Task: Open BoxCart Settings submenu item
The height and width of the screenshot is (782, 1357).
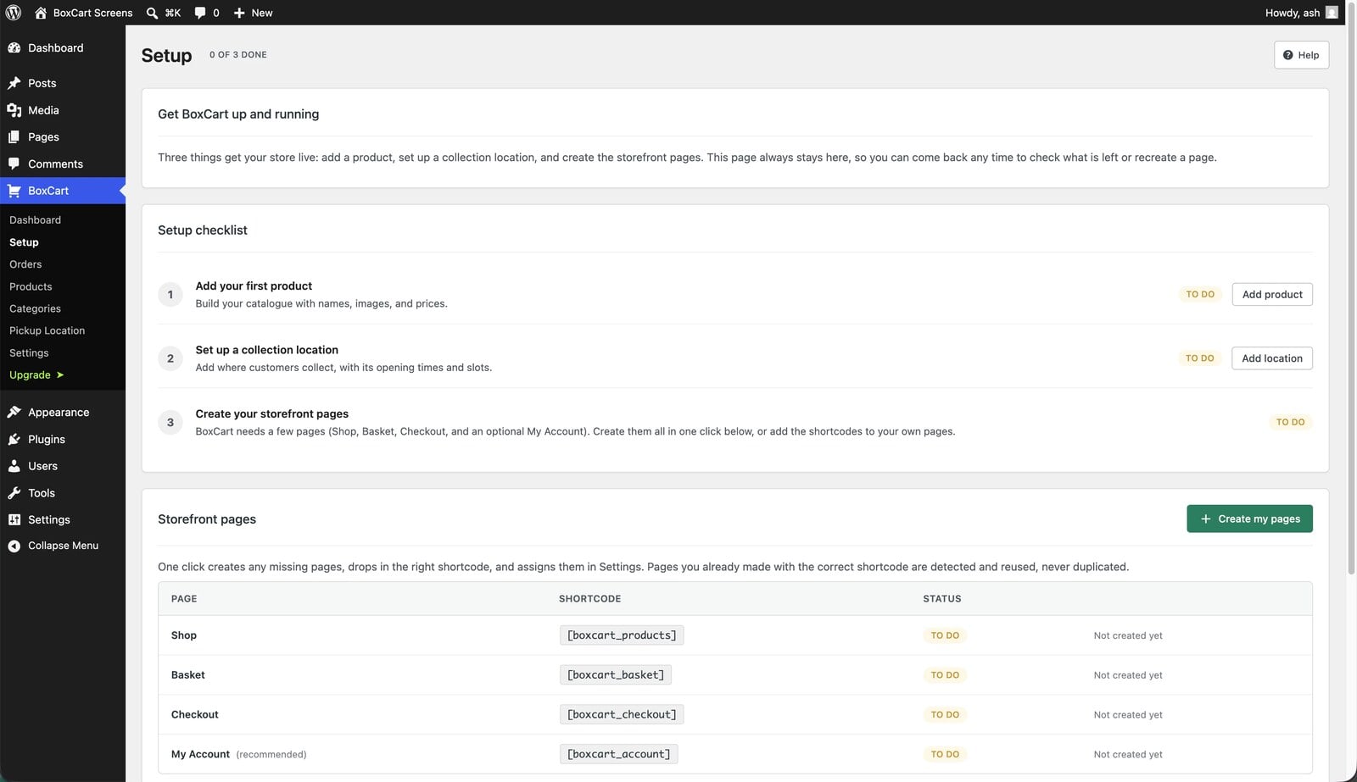Action: coord(29,352)
